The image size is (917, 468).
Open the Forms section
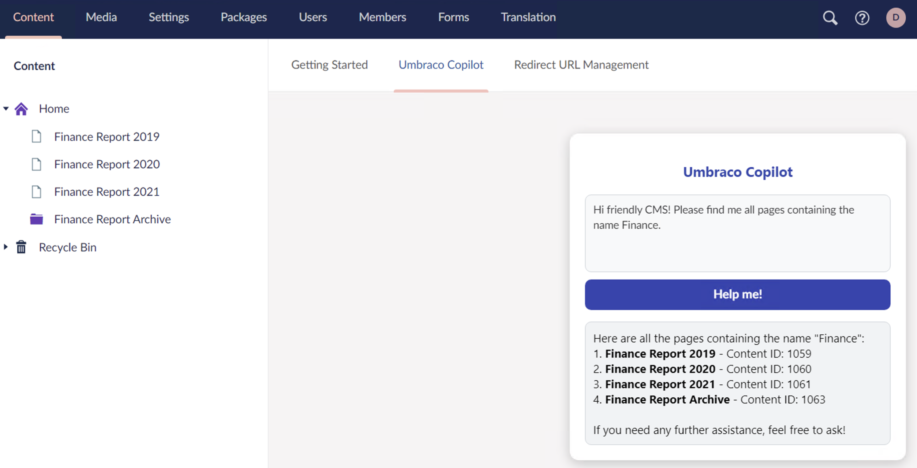click(x=454, y=17)
